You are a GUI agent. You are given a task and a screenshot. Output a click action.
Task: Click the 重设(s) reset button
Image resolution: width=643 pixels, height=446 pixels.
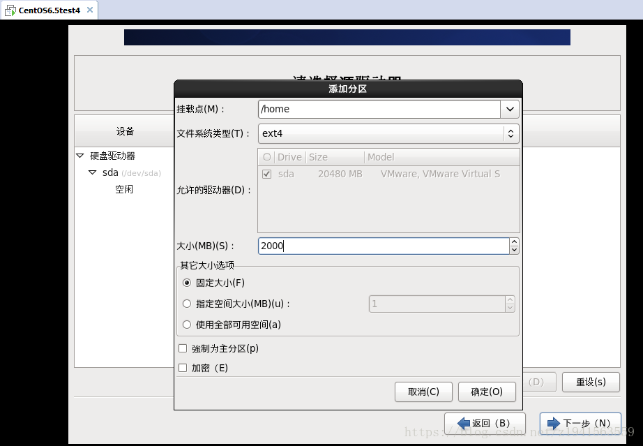[x=591, y=382]
